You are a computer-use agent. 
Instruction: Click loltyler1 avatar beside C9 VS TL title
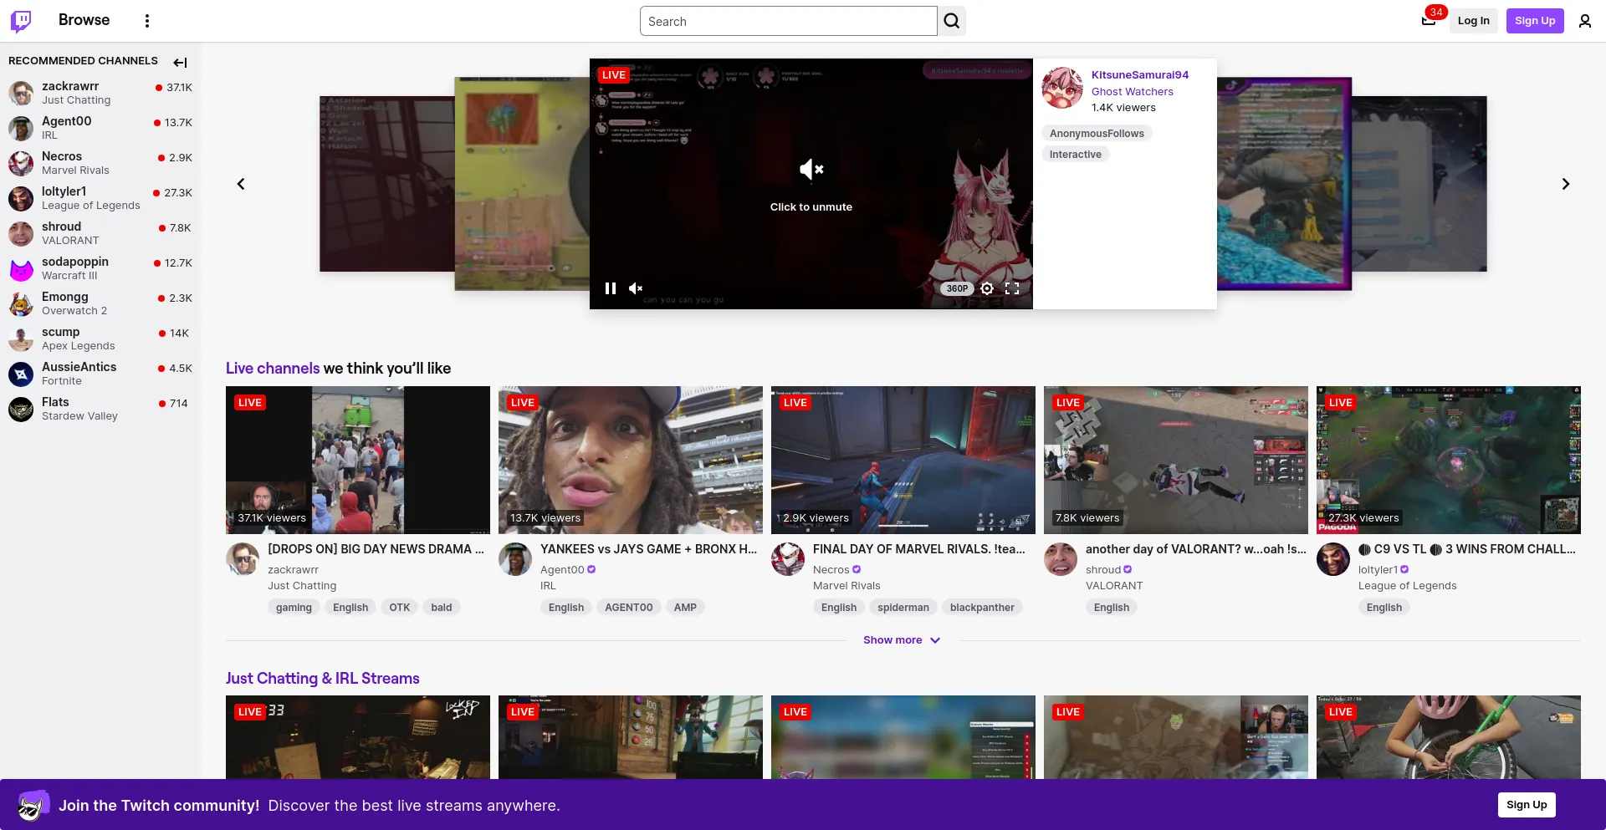(x=1333, y=559)
